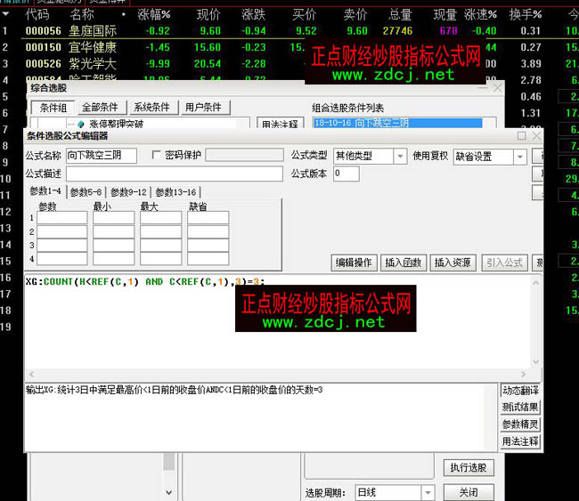579x501 pixels.
Task: Click the 插入函数 button
Action: click(403, 263)
